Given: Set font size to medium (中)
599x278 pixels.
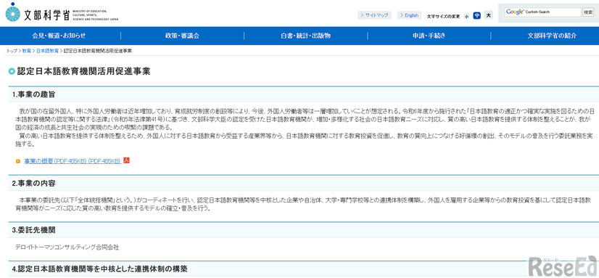Looking at the screenshot, I should [x=476, y=15].
